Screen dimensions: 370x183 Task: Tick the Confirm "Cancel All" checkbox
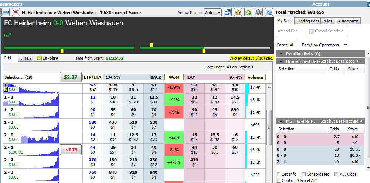click(x=279, y=180)
